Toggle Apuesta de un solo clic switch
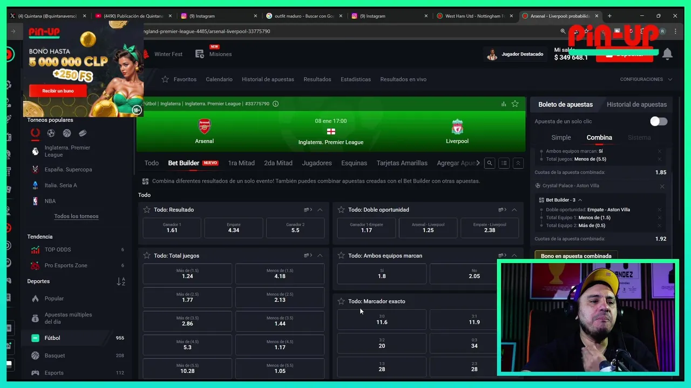 (659, 122)
